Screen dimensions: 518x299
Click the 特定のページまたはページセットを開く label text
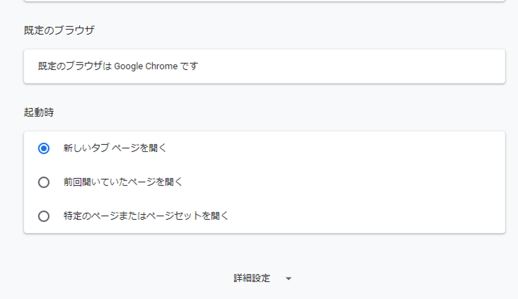[x=146, y=216]
